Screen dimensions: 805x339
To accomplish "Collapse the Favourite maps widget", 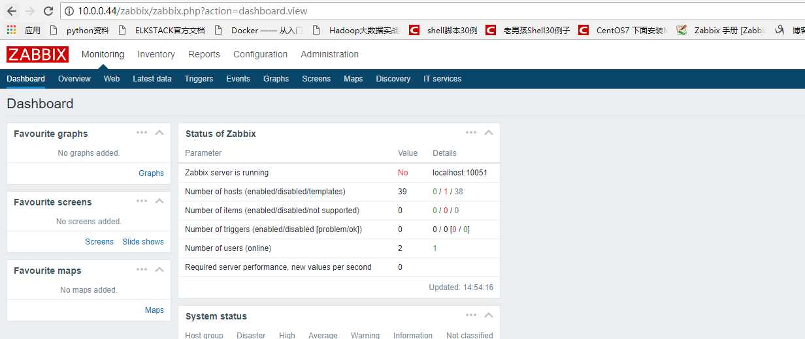I will 159,269.
